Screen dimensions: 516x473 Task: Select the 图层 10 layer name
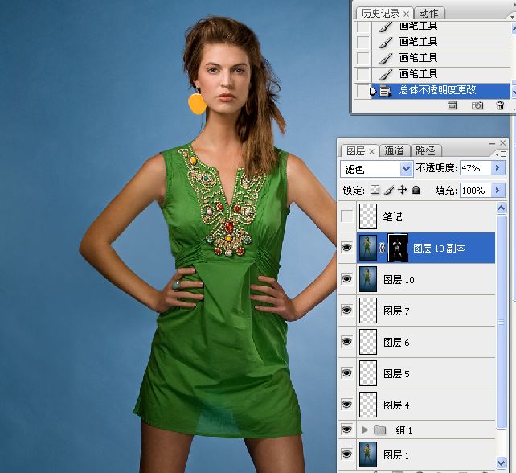coord(399,280)
